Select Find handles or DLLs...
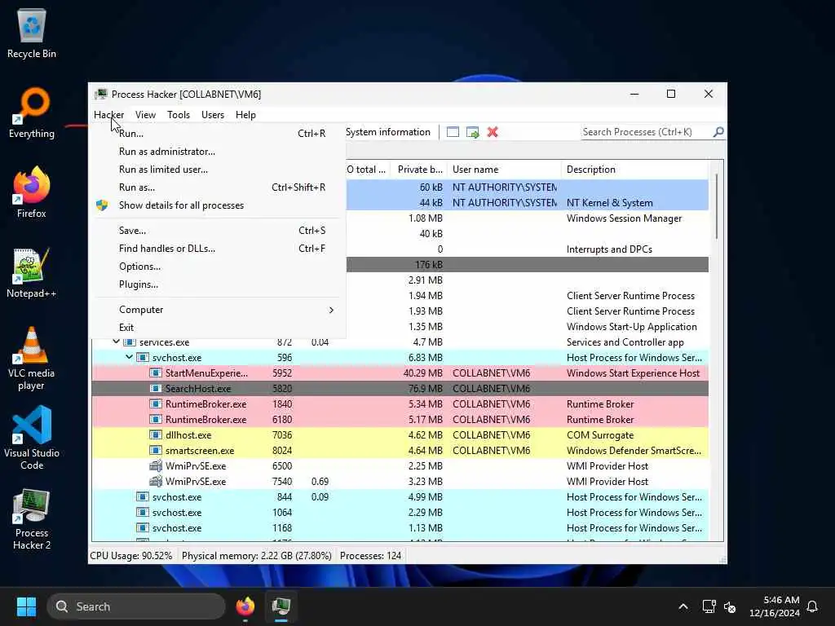 point(219,249)
